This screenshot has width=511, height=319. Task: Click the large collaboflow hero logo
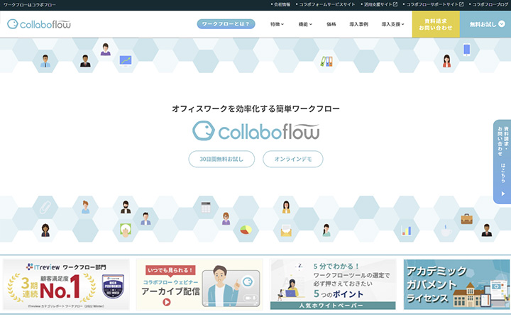point(255,131)
